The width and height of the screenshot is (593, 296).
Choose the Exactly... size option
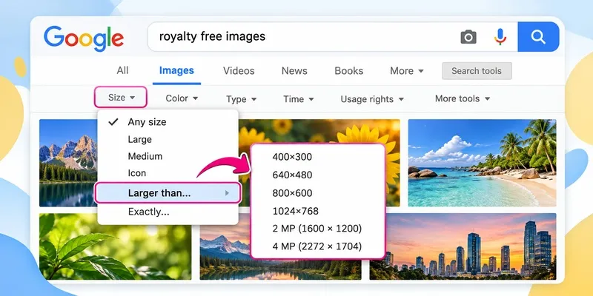[168, 212]
